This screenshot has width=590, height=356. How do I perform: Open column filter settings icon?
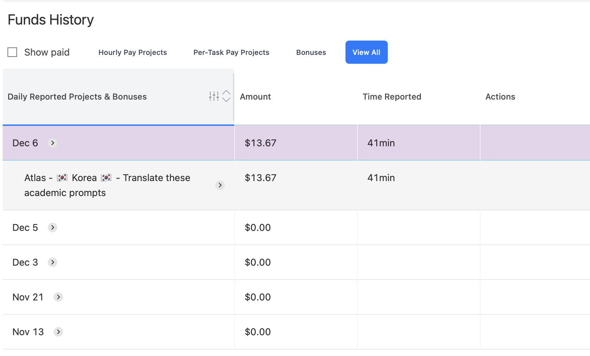click(214, 97)
